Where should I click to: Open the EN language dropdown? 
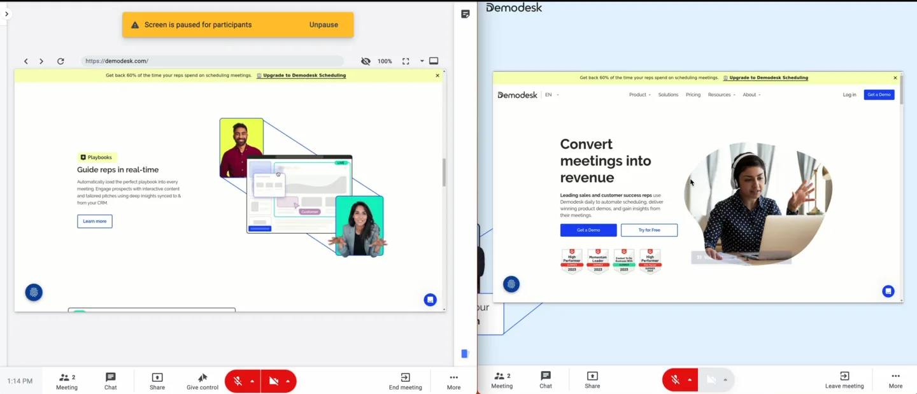551,95
